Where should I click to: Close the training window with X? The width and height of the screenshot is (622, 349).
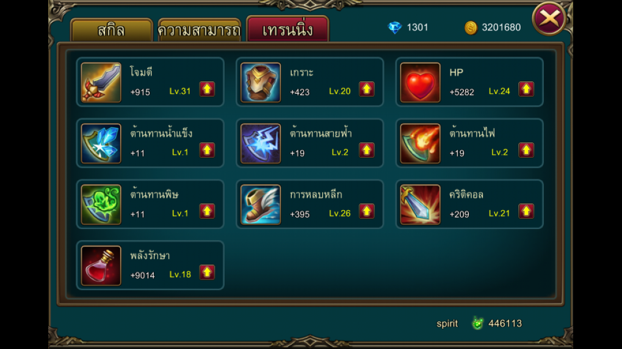pyautogui.click(x=549, y=18)
